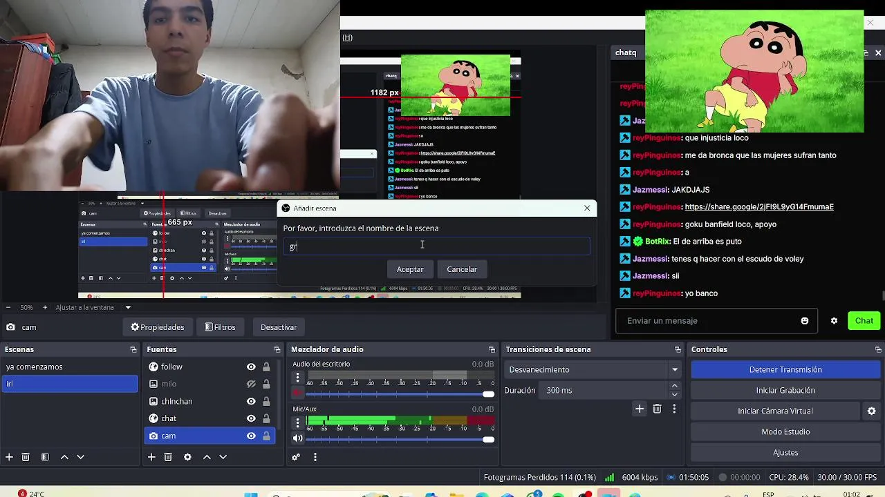Click Cancelar in the Añadir escena dialog
885x497 pixels.
pos(462,269)
